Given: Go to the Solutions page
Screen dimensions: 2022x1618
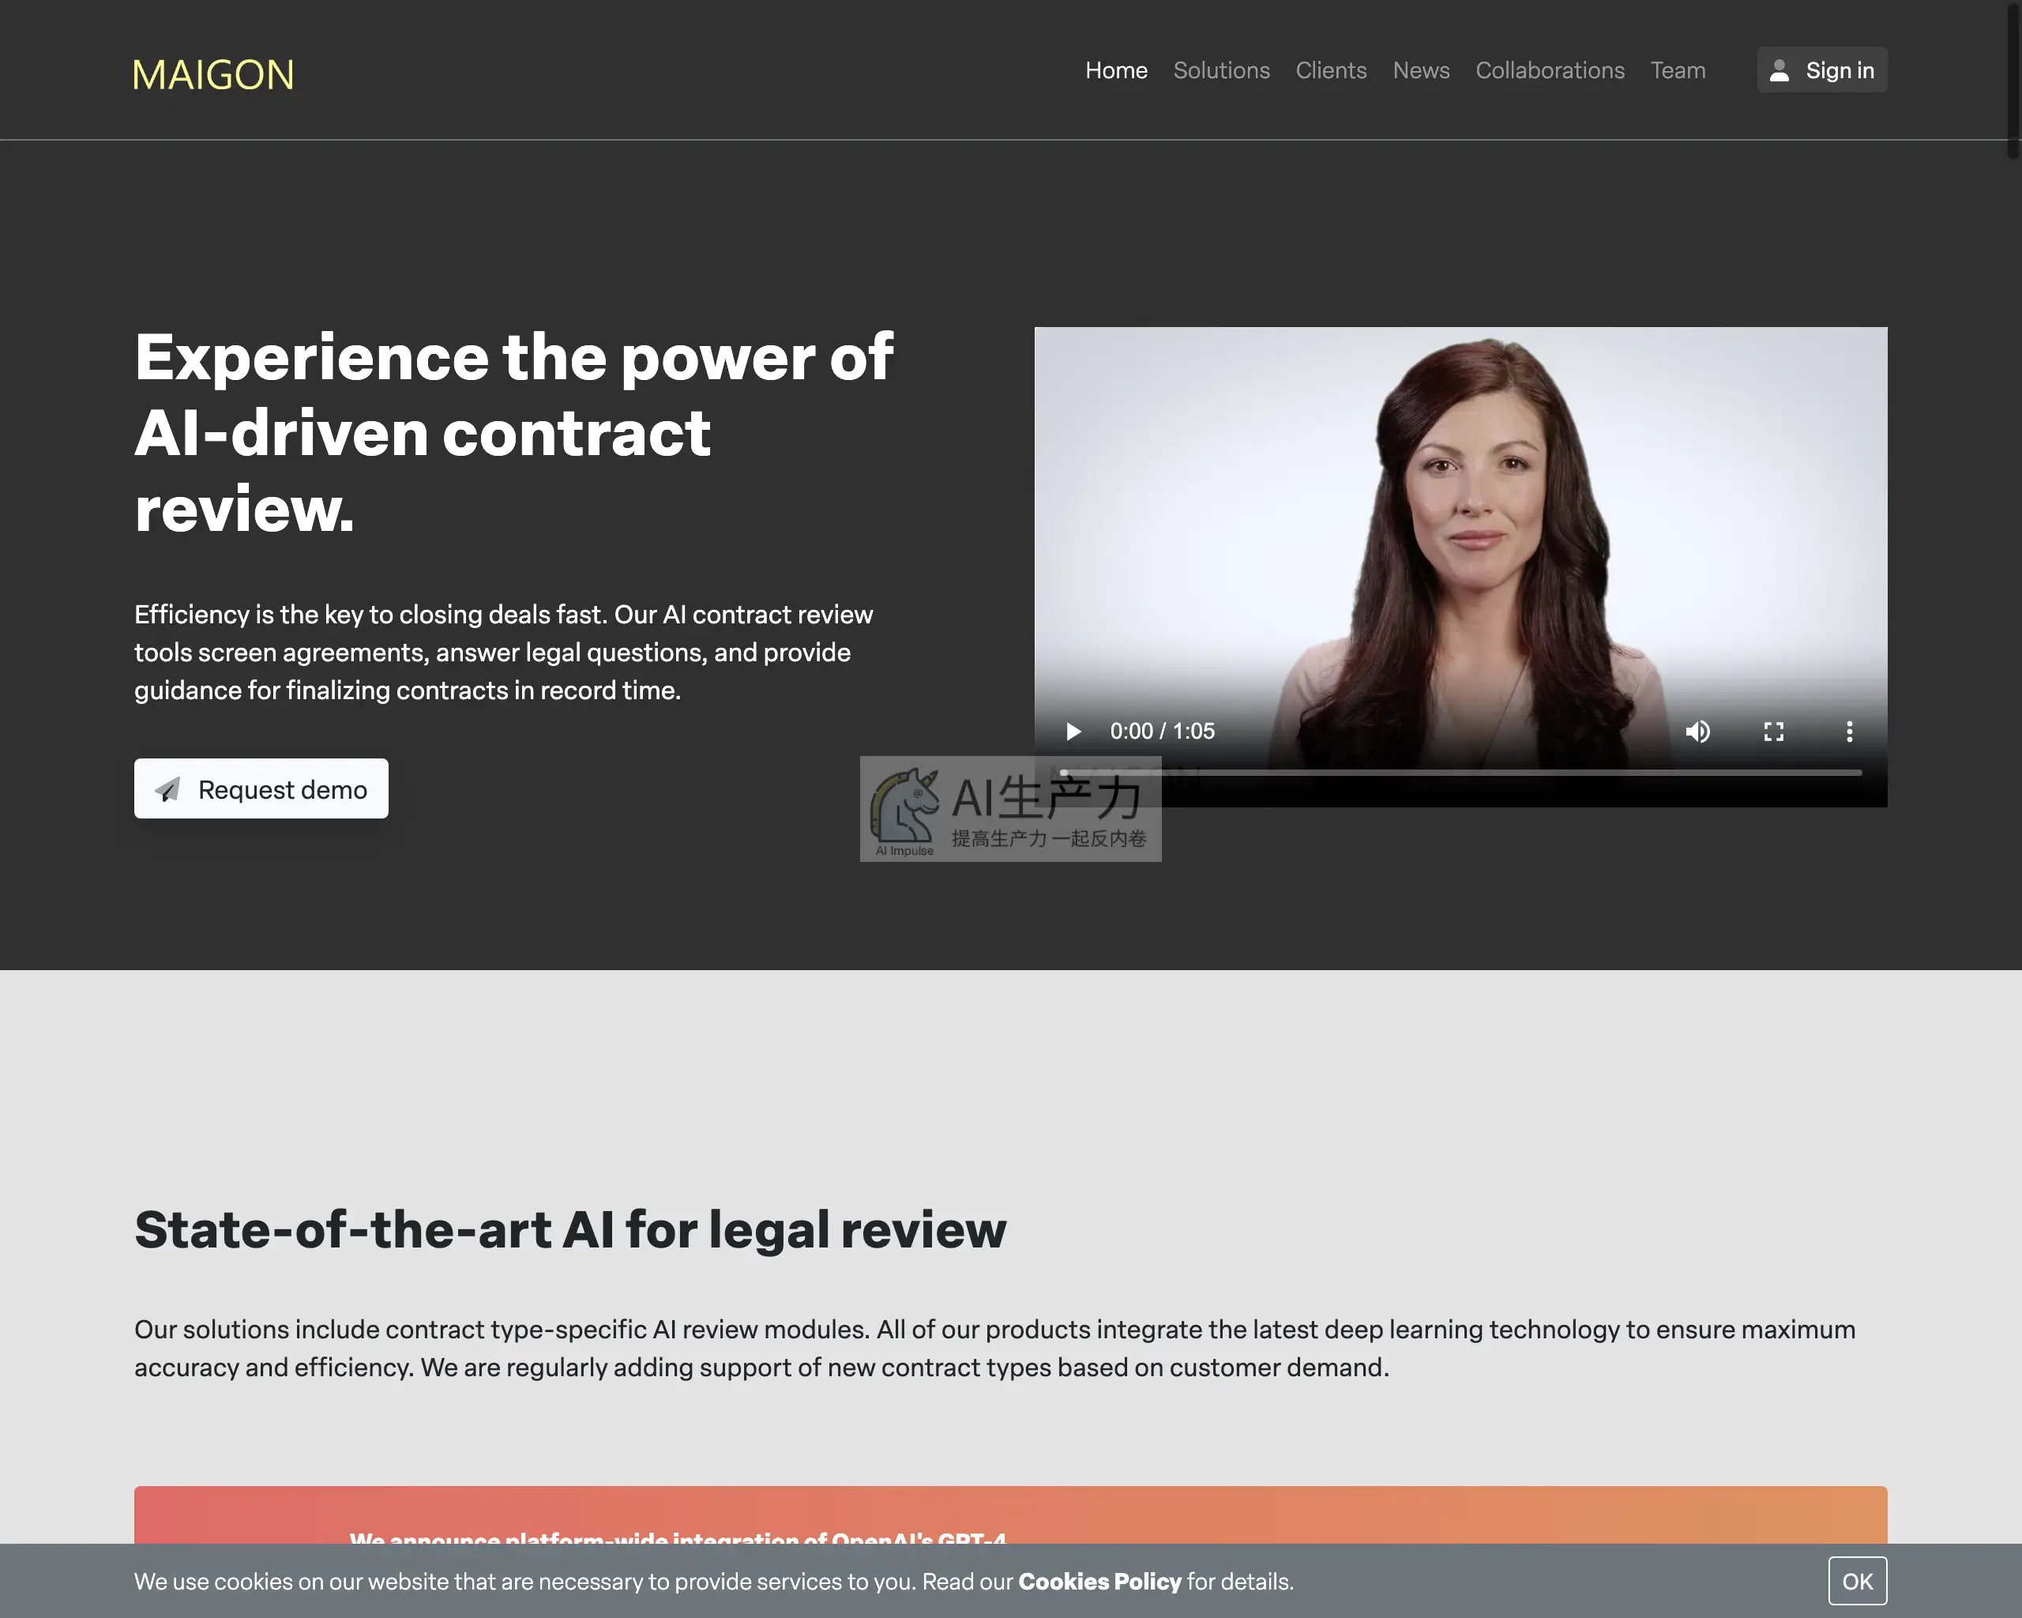Looking at the screenshot, I should click(1221, 70).
